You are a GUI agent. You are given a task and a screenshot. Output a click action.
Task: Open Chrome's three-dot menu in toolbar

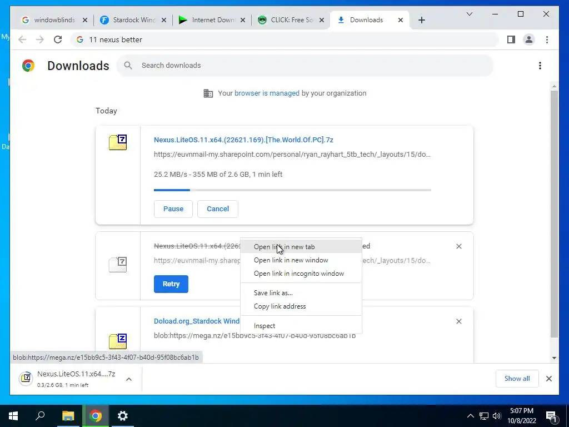(x=547, y=39)
